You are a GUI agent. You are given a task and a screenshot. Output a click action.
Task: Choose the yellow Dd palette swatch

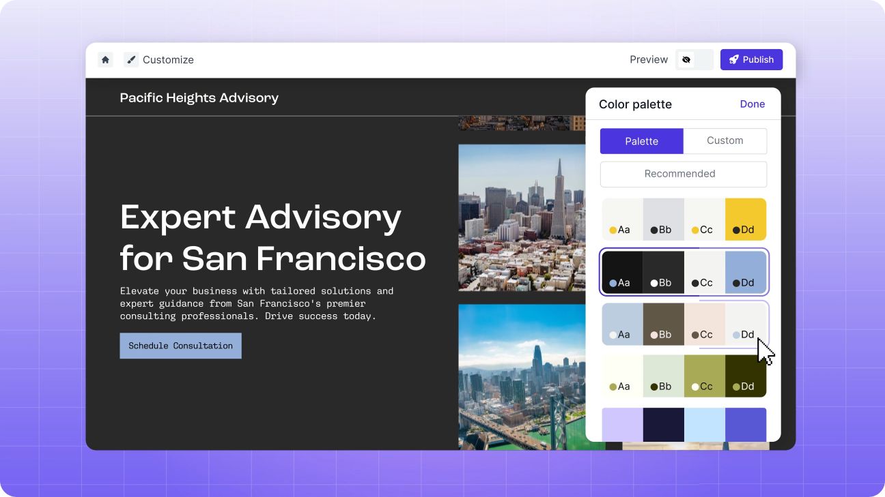pos(746,220)
